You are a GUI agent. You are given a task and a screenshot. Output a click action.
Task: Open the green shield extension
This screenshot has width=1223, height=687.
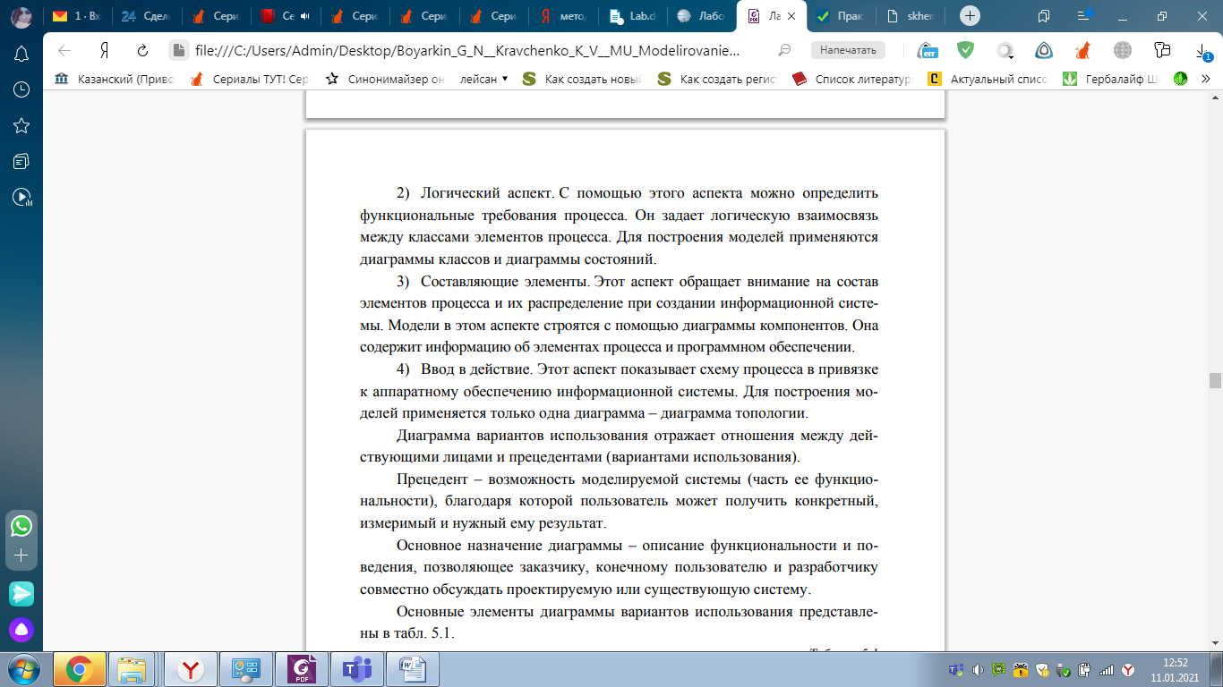[x=965, y=50]
